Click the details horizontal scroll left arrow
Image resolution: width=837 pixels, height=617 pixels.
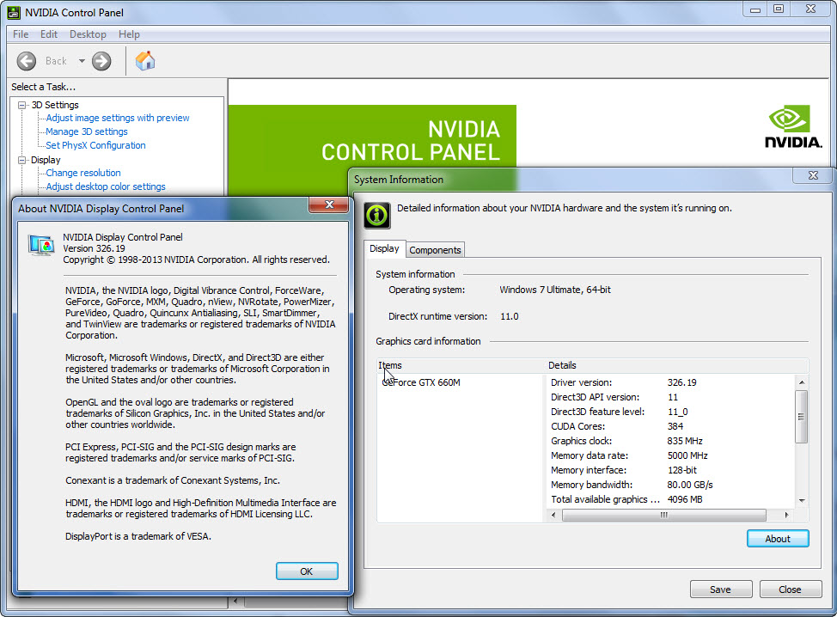point(553,515)
